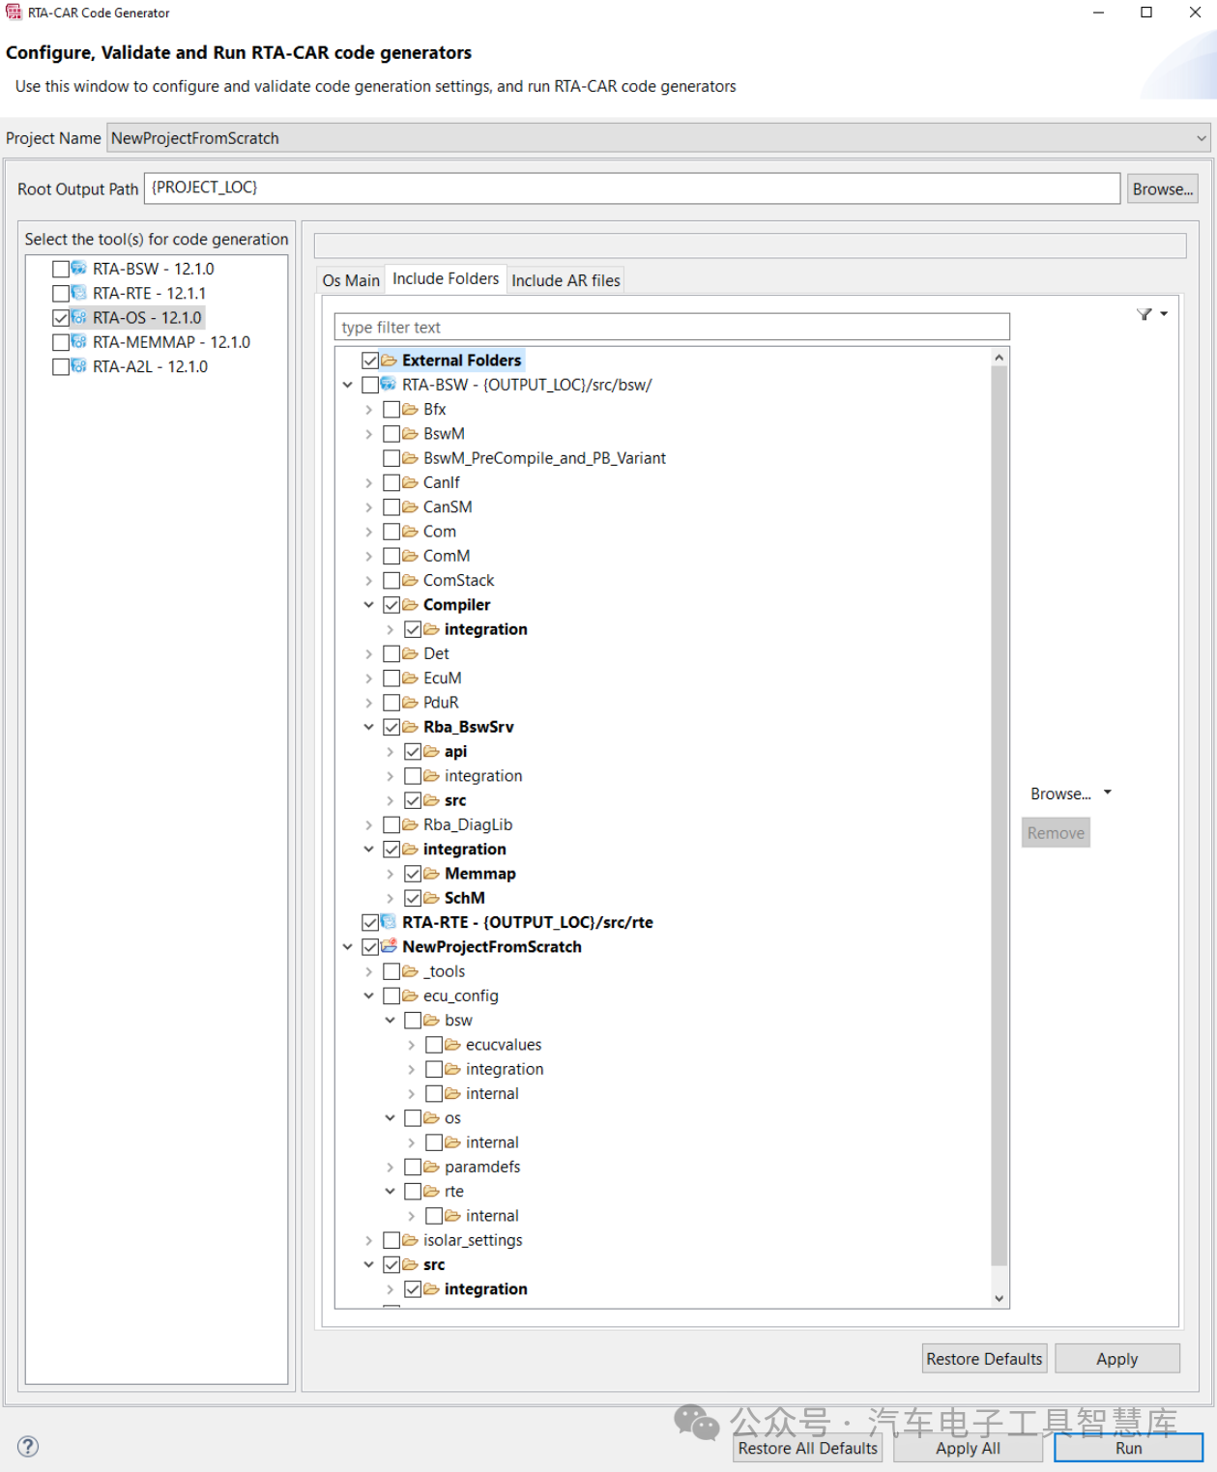Click the Run button
1217x1472 pixels.
tap(1128, 1448)
